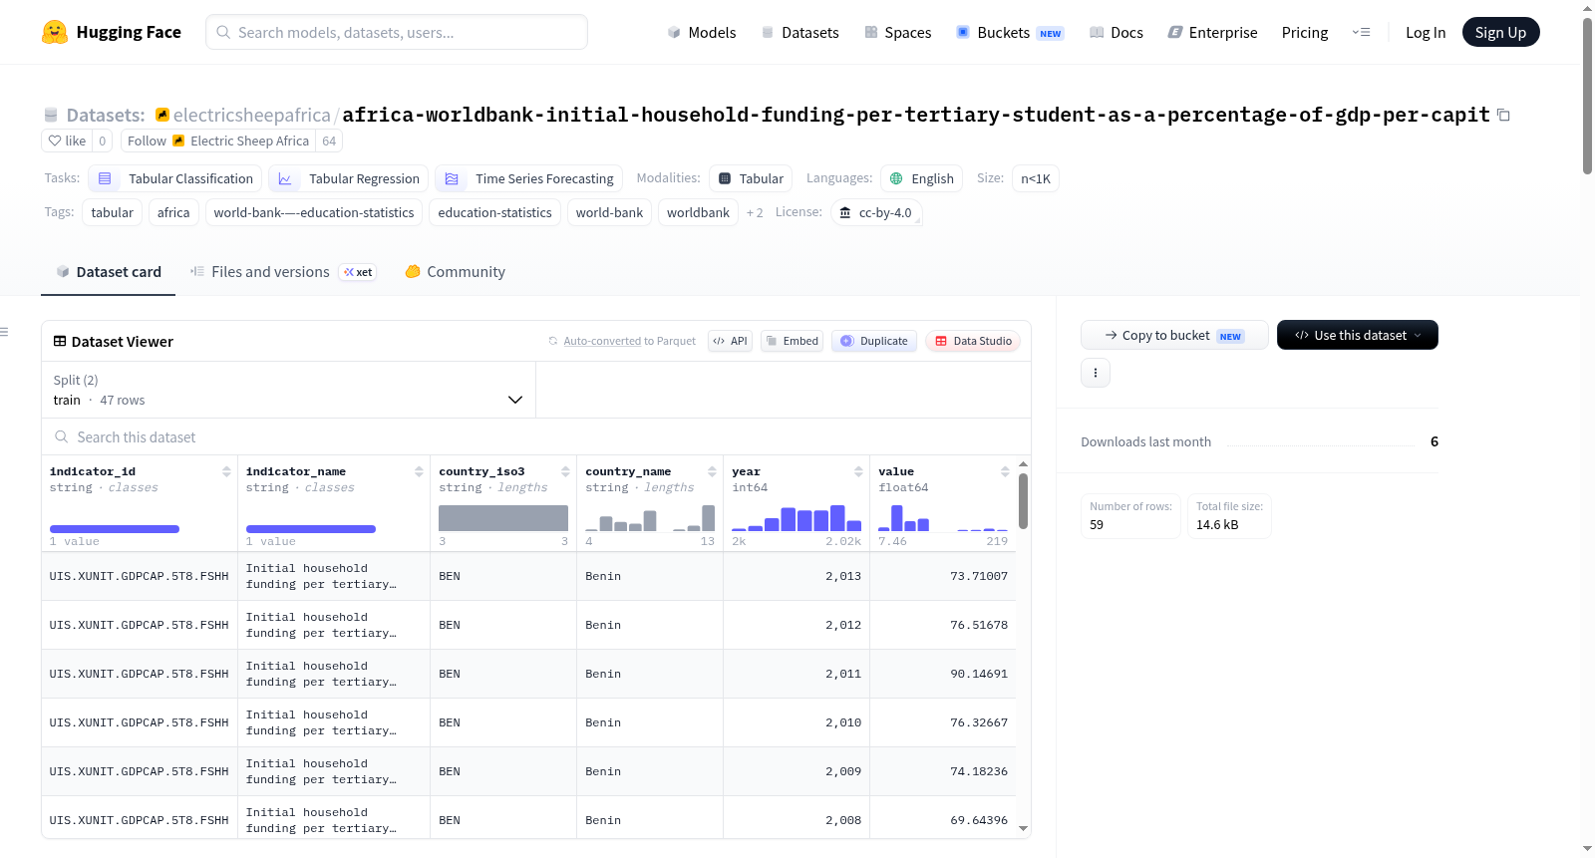Switch to Files and versions tab
Viewport: 1595px width, 858px height.
[283, 272]
